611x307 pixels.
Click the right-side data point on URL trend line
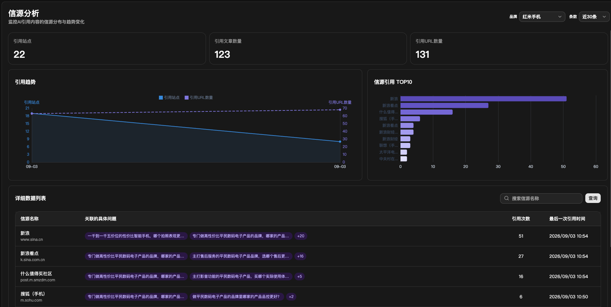pos(340,110)
